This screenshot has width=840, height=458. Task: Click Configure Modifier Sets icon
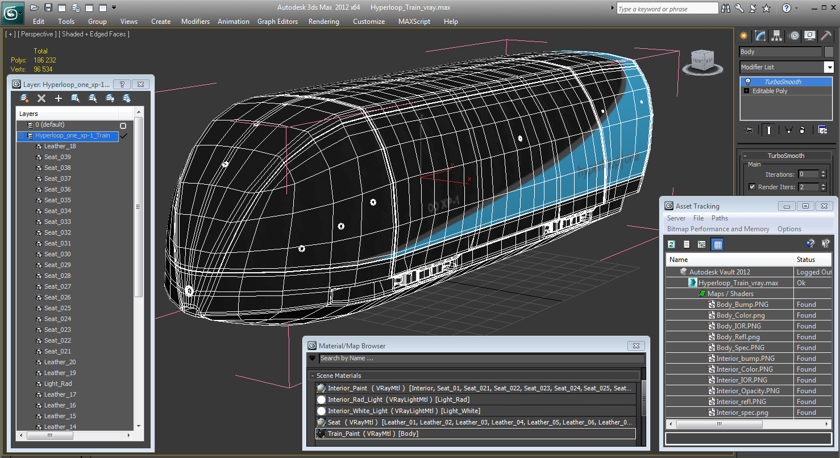[x=822, y=130]
